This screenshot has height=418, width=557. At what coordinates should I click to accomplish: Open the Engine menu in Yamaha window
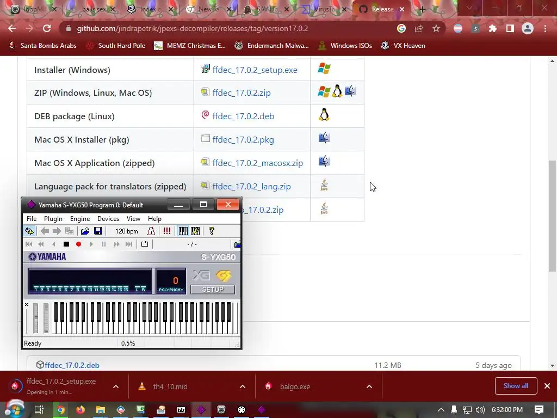(80, 219)
